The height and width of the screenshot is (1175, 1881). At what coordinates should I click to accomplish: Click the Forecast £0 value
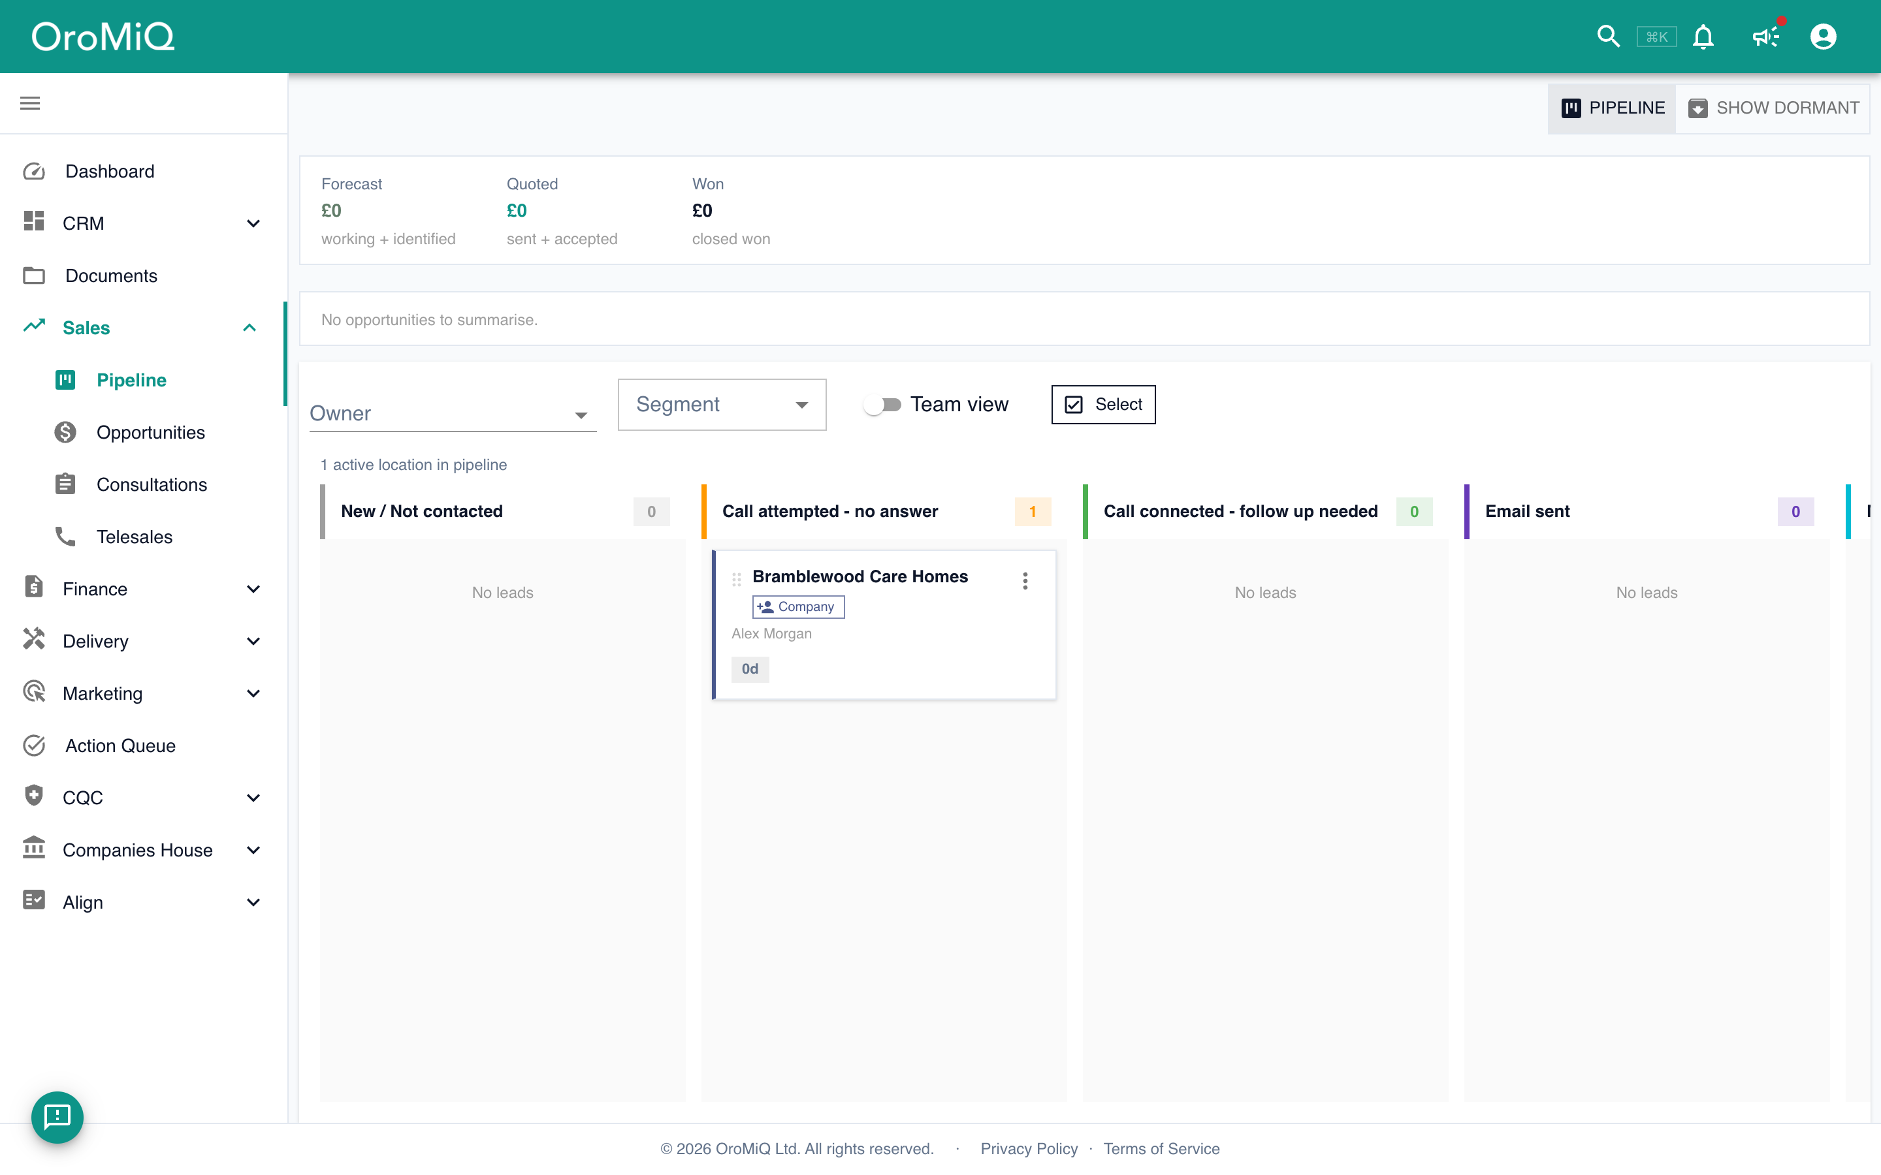pyautogui.click(x=331, y=211)
